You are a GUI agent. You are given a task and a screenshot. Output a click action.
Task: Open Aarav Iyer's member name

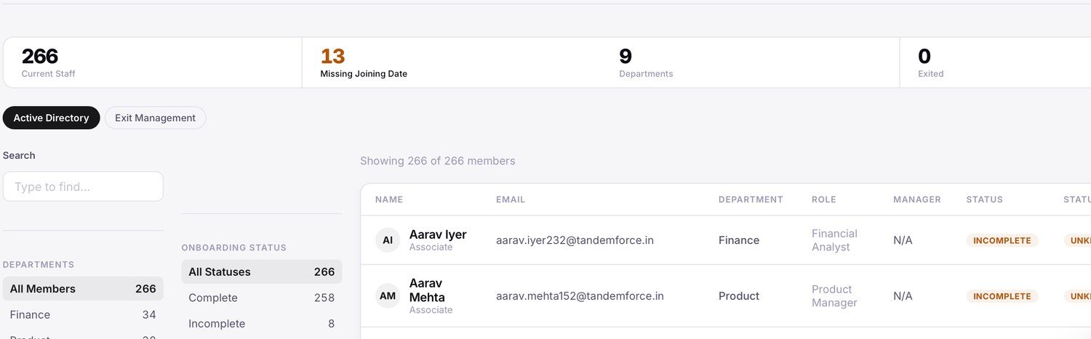438,234
